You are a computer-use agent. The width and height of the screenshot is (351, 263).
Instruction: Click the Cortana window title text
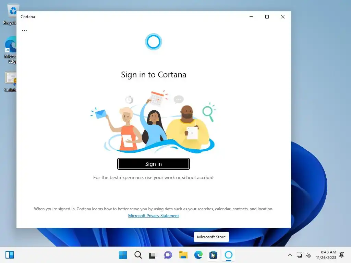[28, 17]
